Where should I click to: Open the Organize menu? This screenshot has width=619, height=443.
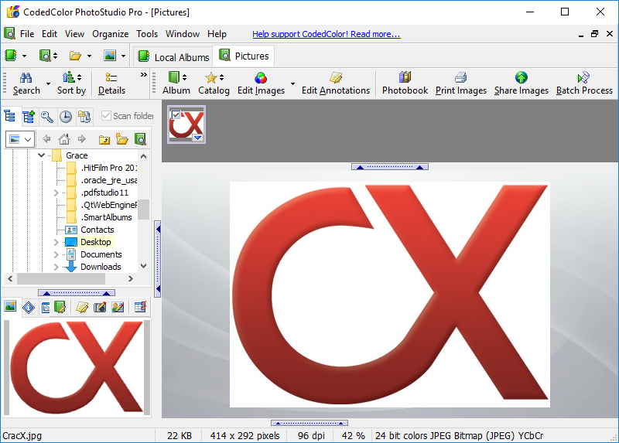tap(111, 34)
